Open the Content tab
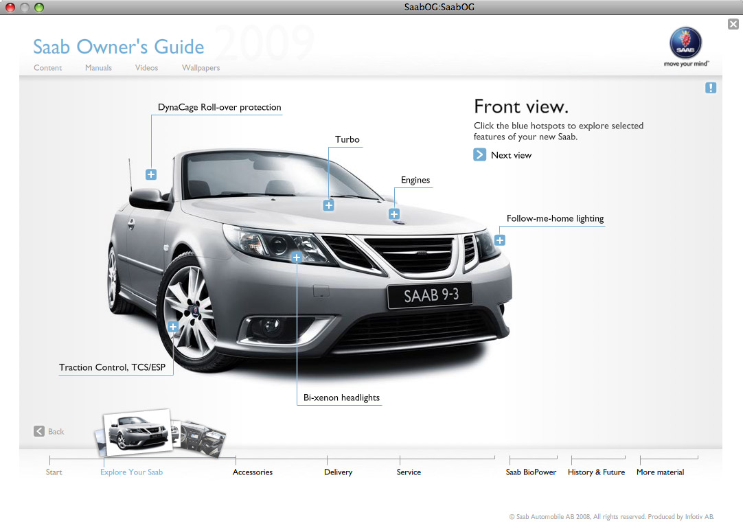The width and height of the screenshot is (743, 530). (x=48, y=68)
